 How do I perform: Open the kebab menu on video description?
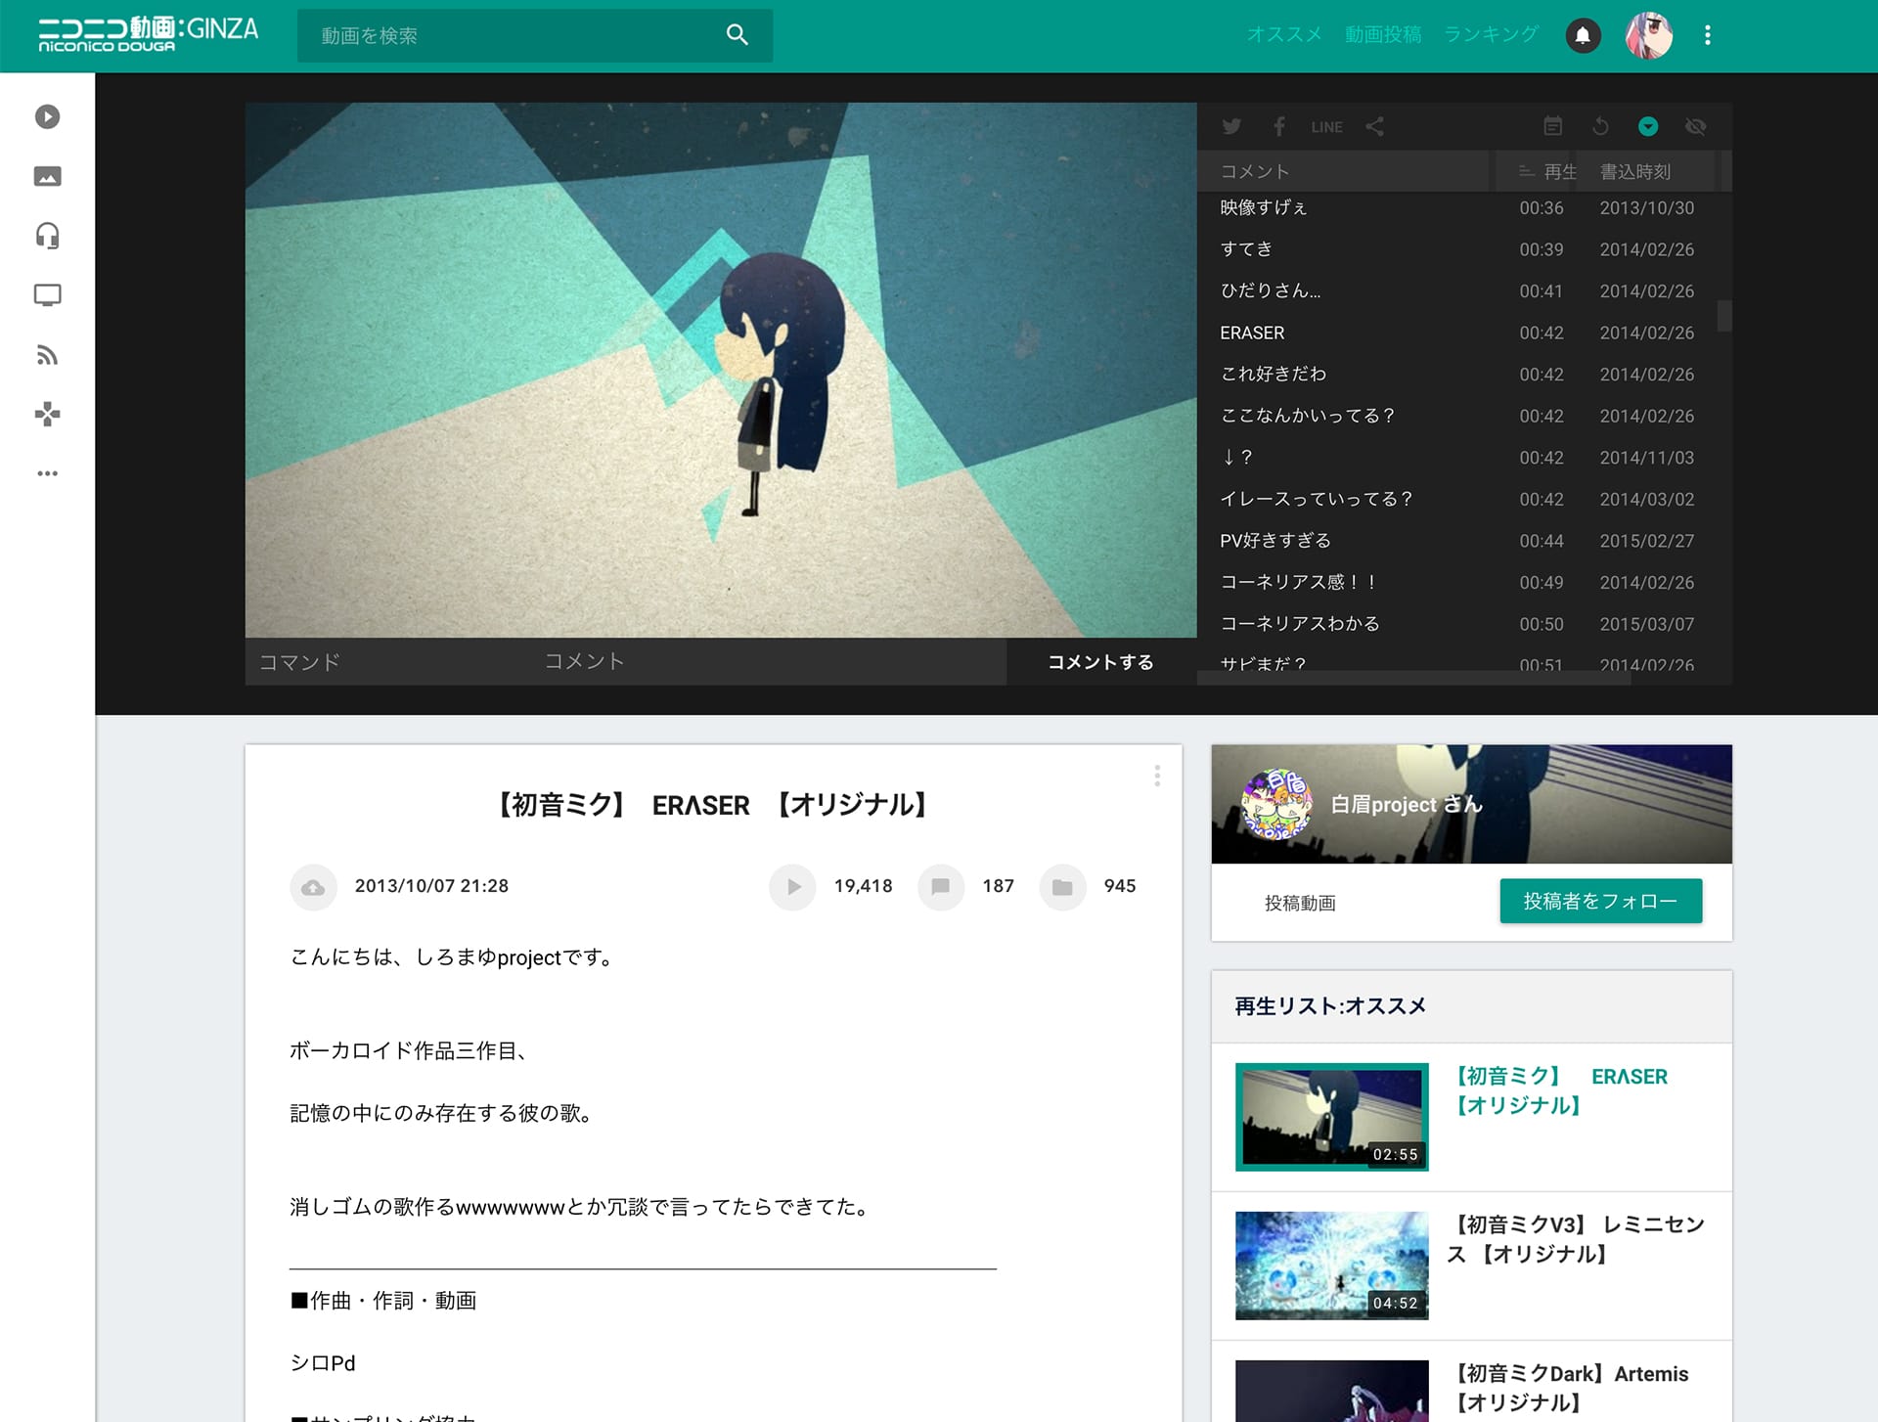point(1157,776)
